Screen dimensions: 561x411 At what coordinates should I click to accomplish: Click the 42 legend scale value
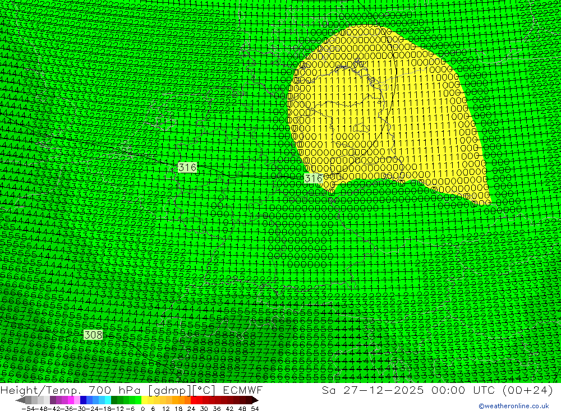click(229, 409)
